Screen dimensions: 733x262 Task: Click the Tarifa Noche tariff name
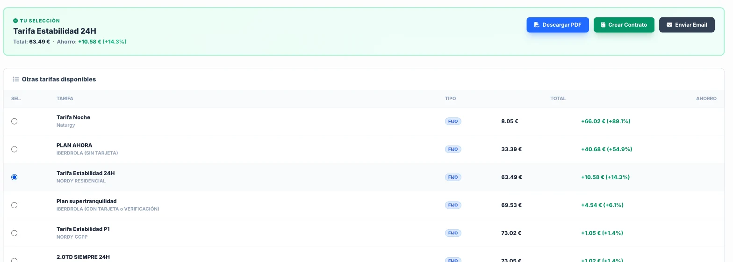tap(73, 117)
